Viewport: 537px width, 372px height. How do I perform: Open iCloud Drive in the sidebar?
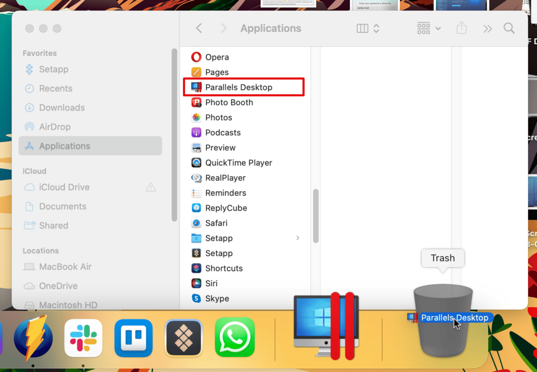coord(90,187)
